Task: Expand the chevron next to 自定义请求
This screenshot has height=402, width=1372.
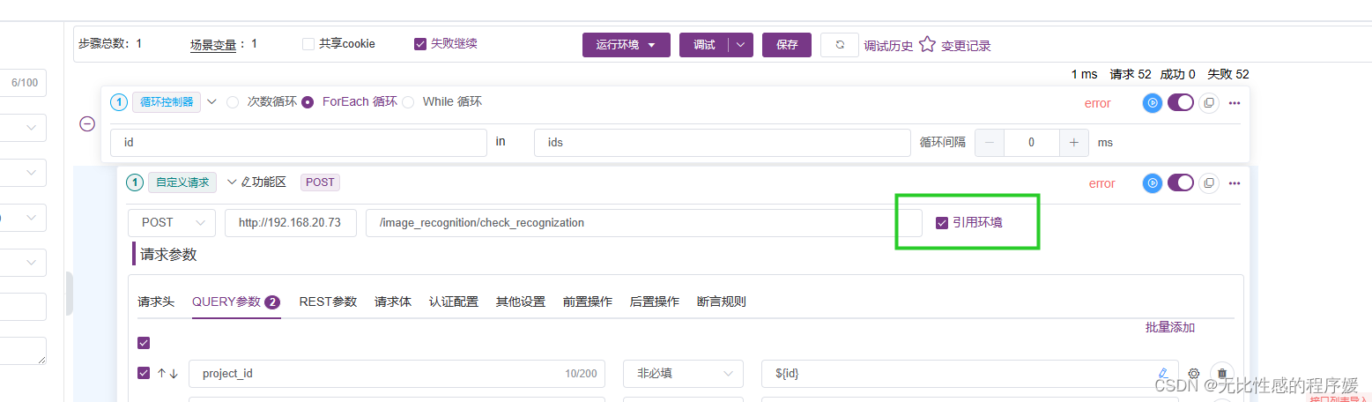Action: point(232,182)
